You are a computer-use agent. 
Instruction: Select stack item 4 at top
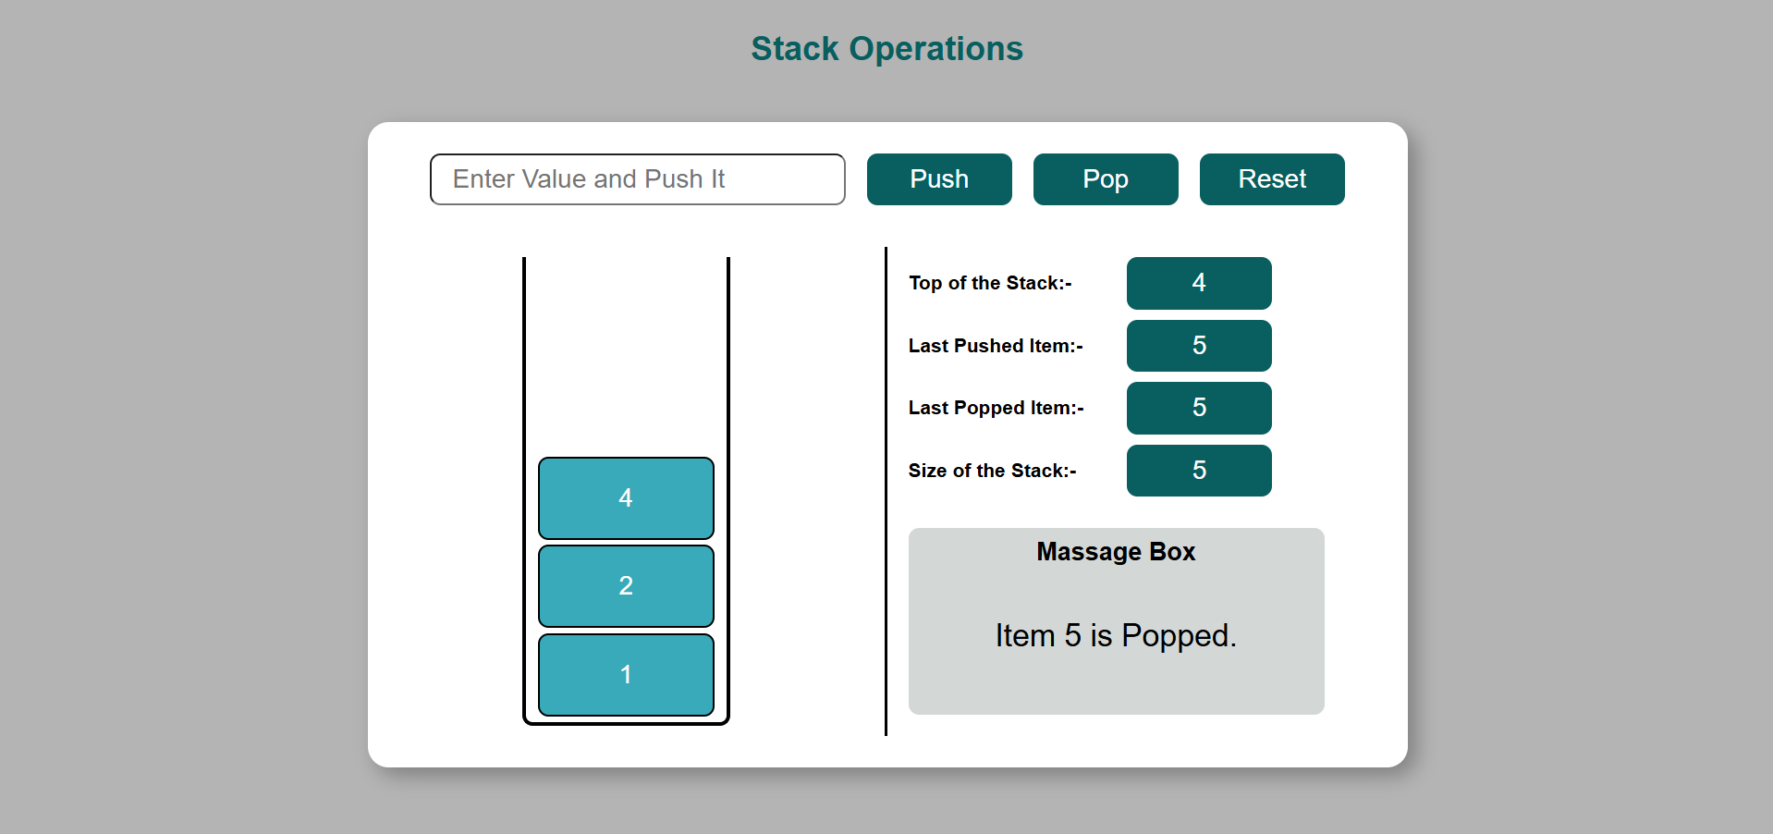tap(626, 498)
